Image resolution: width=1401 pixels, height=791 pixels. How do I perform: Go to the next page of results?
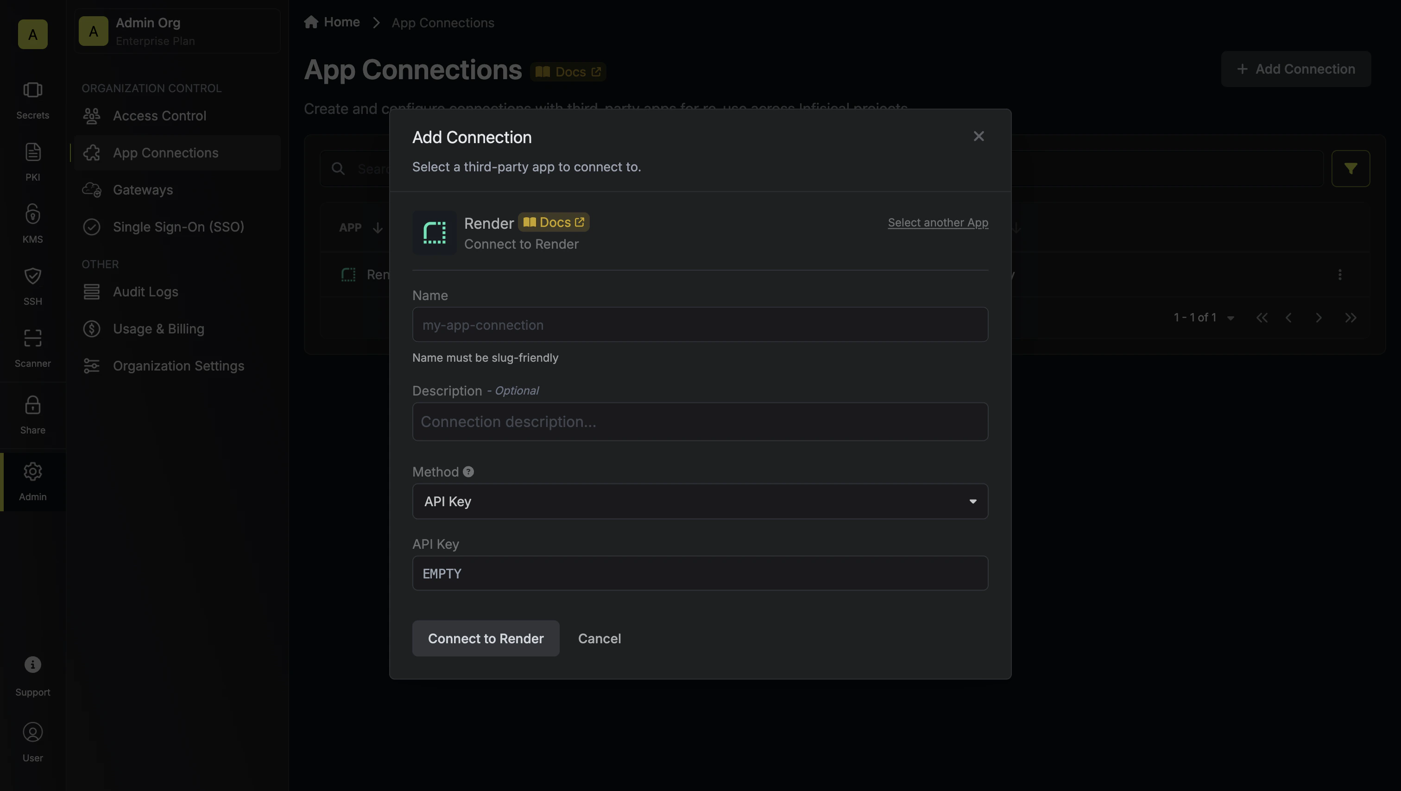click(x=1319, y=318)
